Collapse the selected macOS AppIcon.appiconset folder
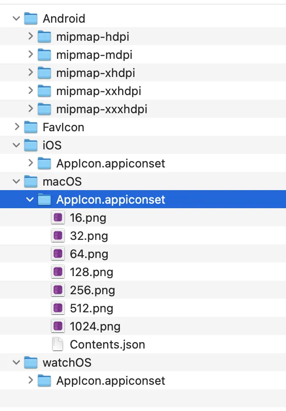Image resolution: width=286 pixels, height=411 pixels. click(30, 200)
